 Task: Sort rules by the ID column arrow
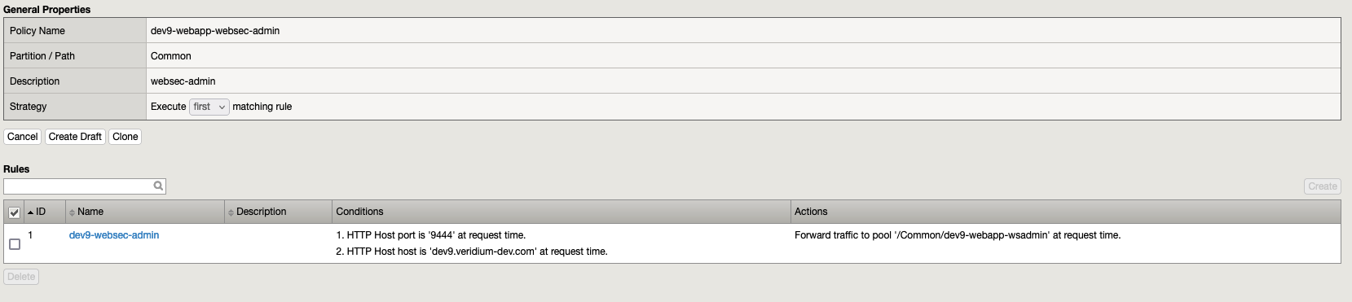tap(31, 212)
